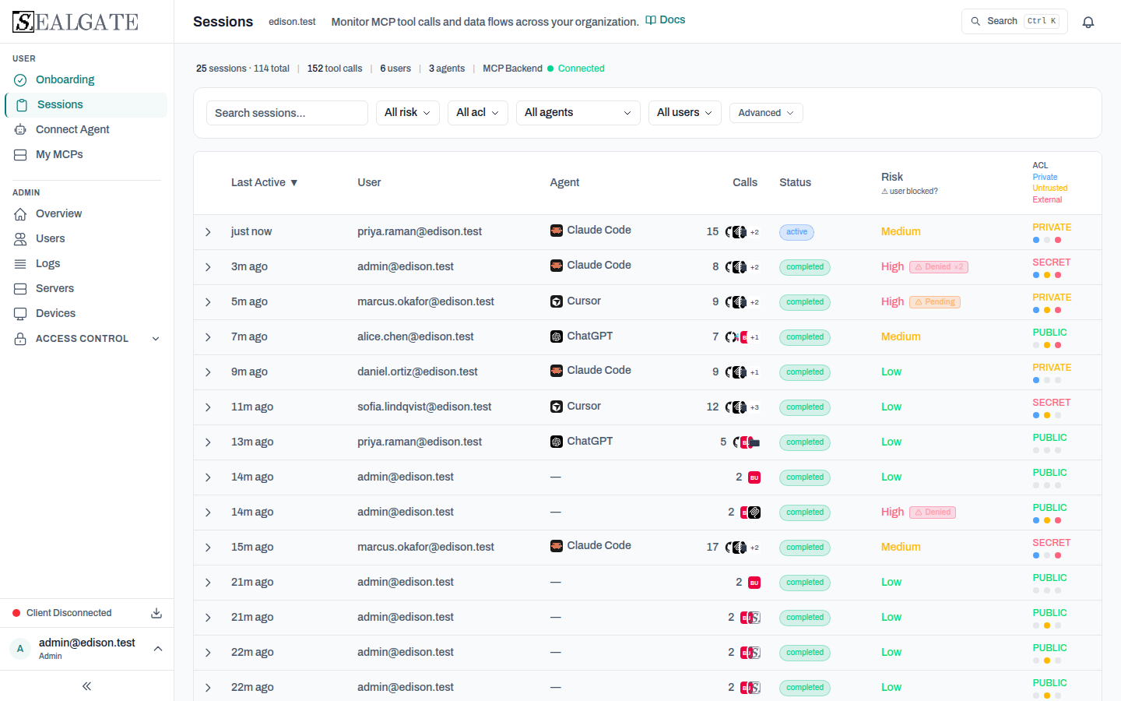The image size is (1121, 701).
Task: Click the Sealgate logo
Action: point(76,22)
